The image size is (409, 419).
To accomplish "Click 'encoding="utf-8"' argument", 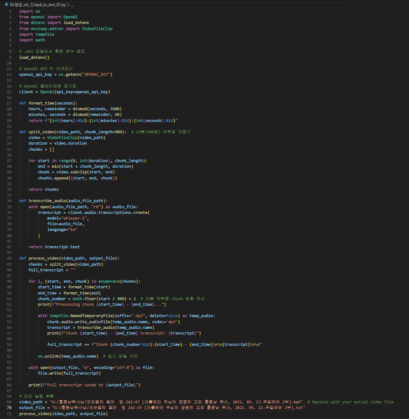I will pyautogui.click(x=112, y=368).
